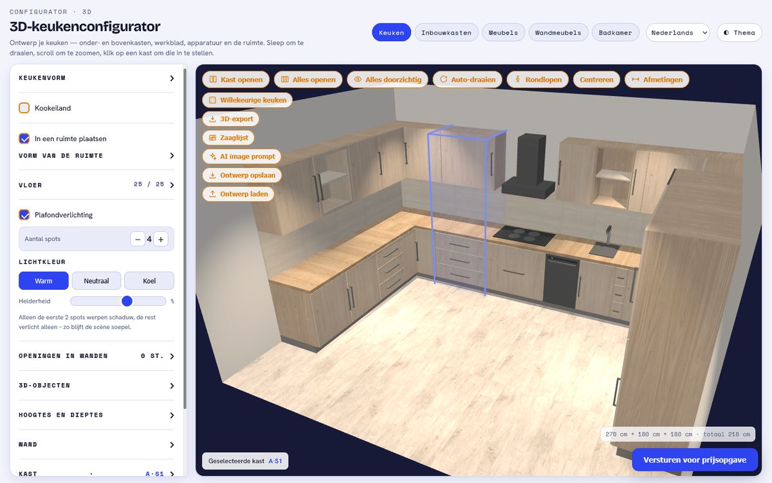Open the Nederlands language dropdown
The width and height of the screenshot is (772, 483).
pyautogui.click(x=677, y=32)
